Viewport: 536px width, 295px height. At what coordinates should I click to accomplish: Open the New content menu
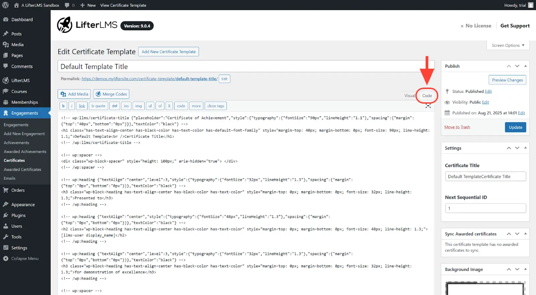[88, 5]
